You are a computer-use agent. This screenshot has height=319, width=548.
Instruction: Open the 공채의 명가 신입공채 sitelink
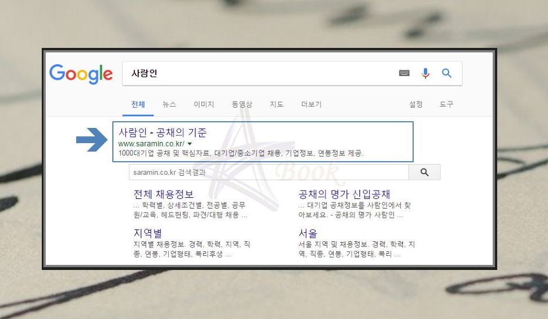point(344,194)
